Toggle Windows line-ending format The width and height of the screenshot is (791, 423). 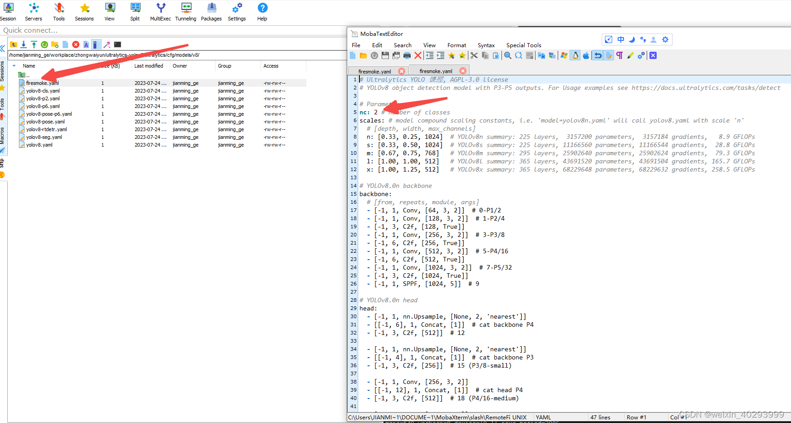coord(564,55)
